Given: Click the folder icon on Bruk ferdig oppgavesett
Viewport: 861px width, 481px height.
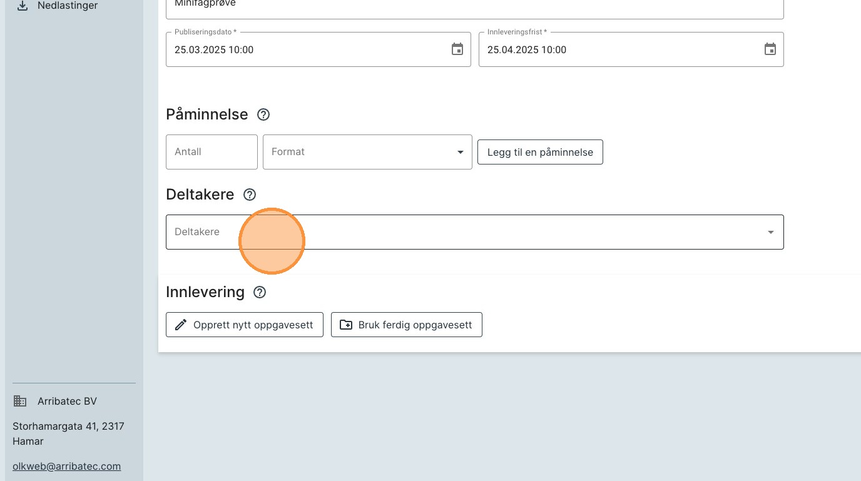Looking at the screenshot, I should (x=345, y=325).
